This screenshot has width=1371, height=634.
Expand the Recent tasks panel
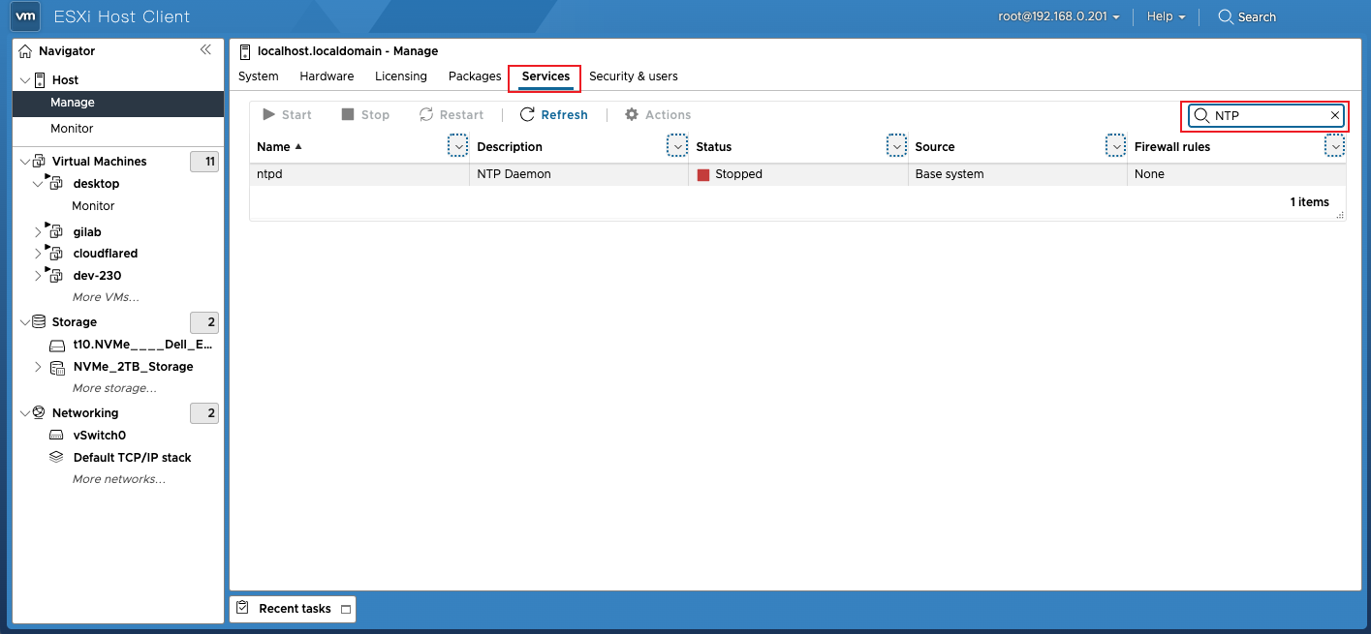tap(346, 610)
